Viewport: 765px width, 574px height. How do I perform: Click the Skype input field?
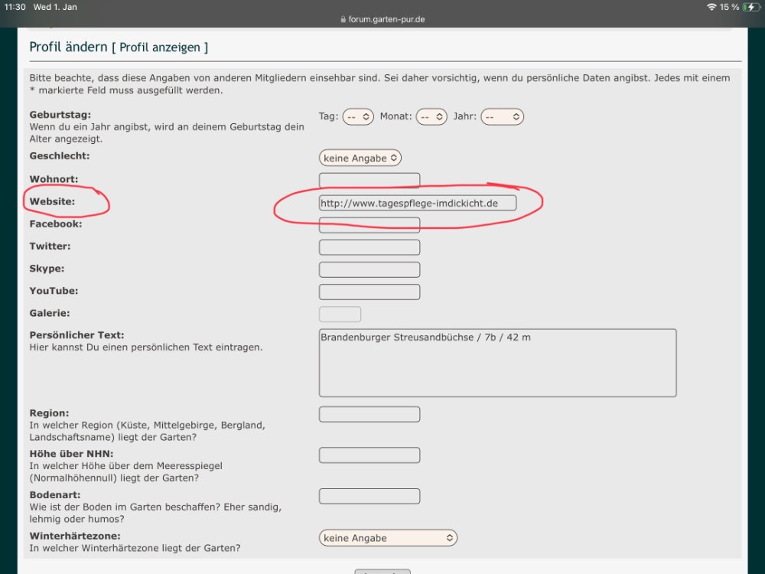coord(369,270)
